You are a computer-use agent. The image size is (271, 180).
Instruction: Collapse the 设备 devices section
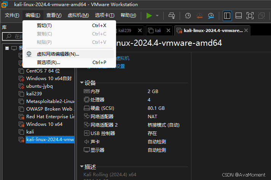click(x=82, y=83)
